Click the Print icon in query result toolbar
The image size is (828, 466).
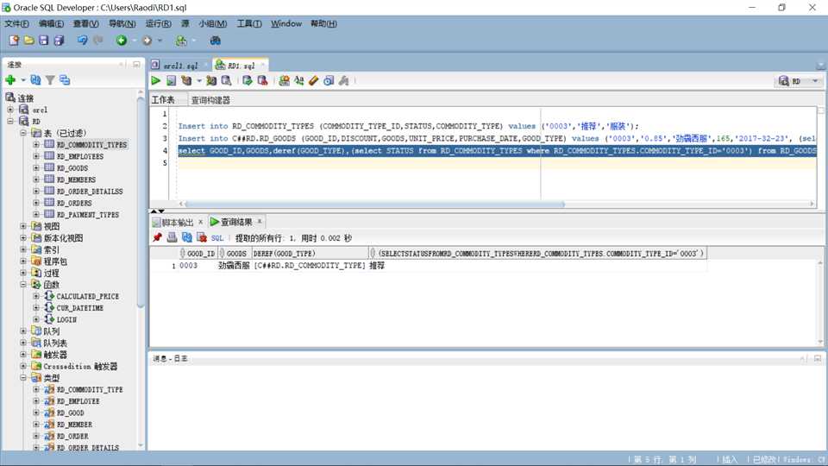[x=172, y=238]
